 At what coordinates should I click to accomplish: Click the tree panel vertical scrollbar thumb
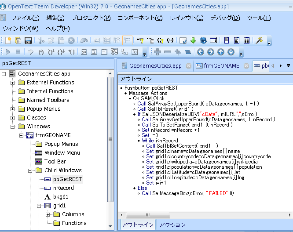110,139
